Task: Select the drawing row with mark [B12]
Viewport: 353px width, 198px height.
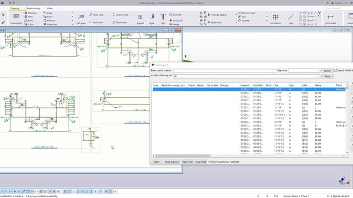Action: coord(249,144)
